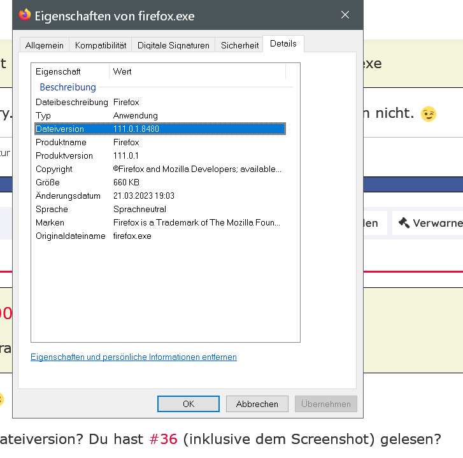Select the Änderungsdatum row
463x458 pixels.
tap(159, 196)
